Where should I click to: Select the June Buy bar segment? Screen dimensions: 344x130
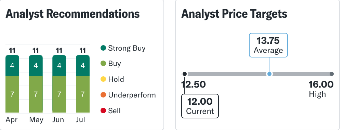click(59, 94)
